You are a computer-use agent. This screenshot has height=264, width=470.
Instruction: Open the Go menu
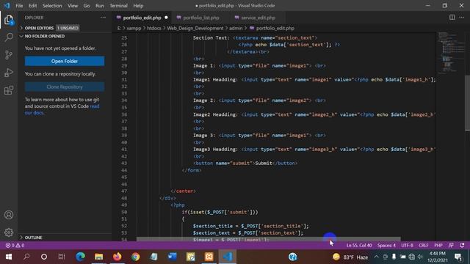tap(87, 5)
